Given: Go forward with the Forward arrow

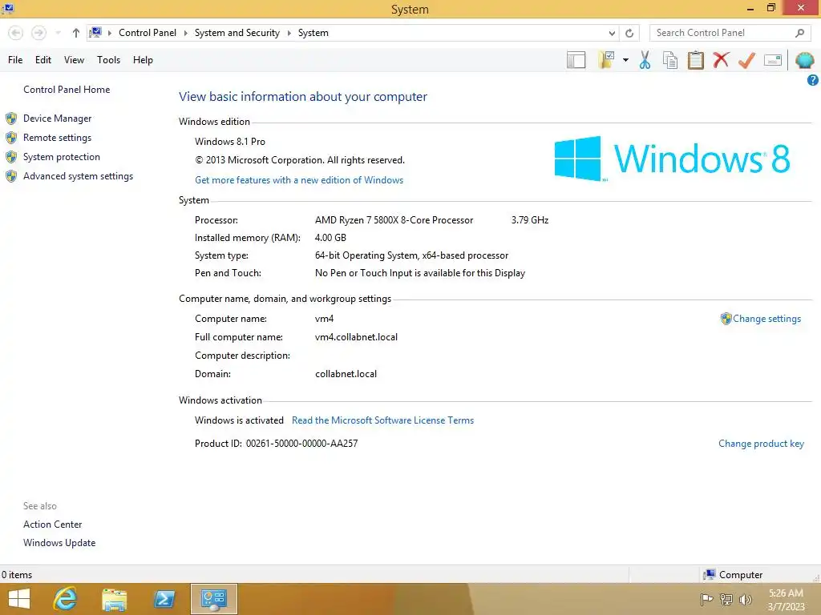Looking at the screenshot, I should tap(38, 33).
